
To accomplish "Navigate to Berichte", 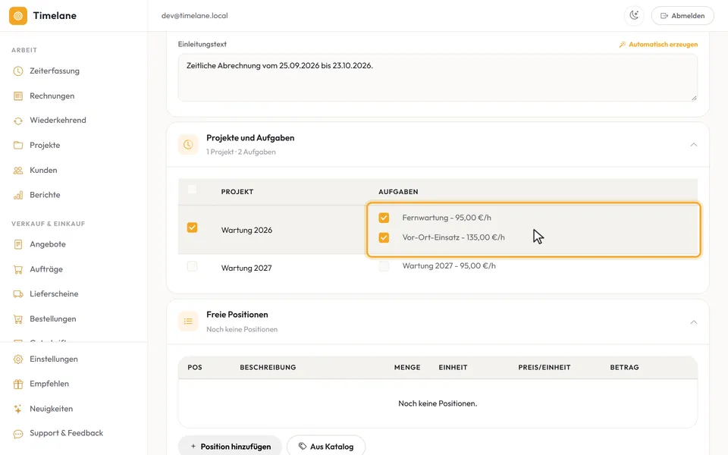I will pos(46,195).
